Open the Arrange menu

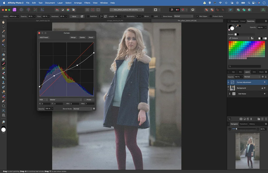click(78, 3)
